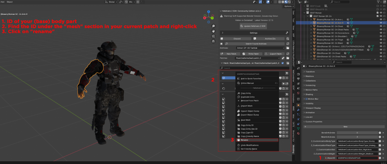This screenshot has height=164, width=387.
Task: Open the Physics properties tab icon
Action: tap(298, 119)
